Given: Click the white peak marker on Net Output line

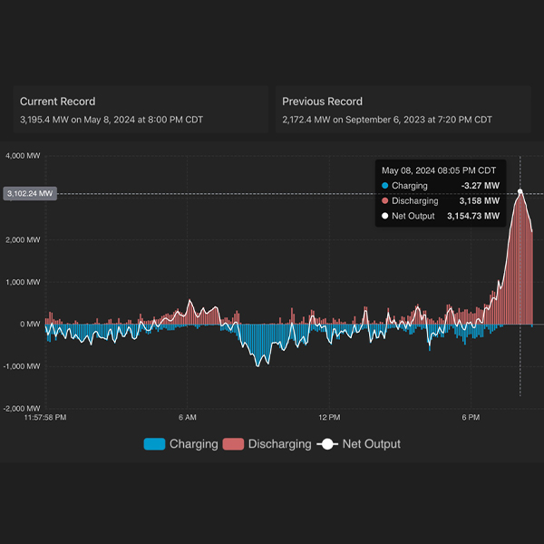Looking at the screenshot, I should click(x=520, y=191).
